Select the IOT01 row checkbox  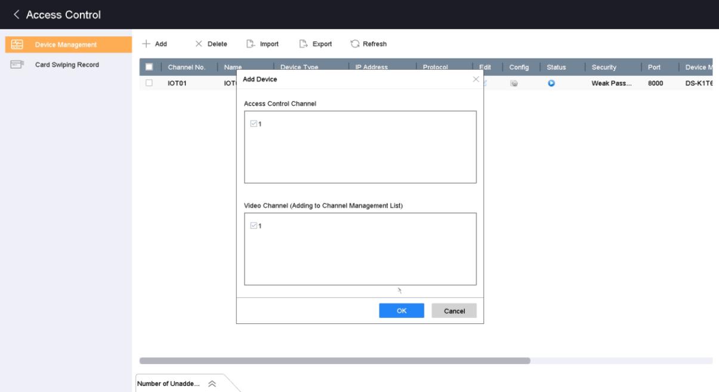[x=149, y=84]
